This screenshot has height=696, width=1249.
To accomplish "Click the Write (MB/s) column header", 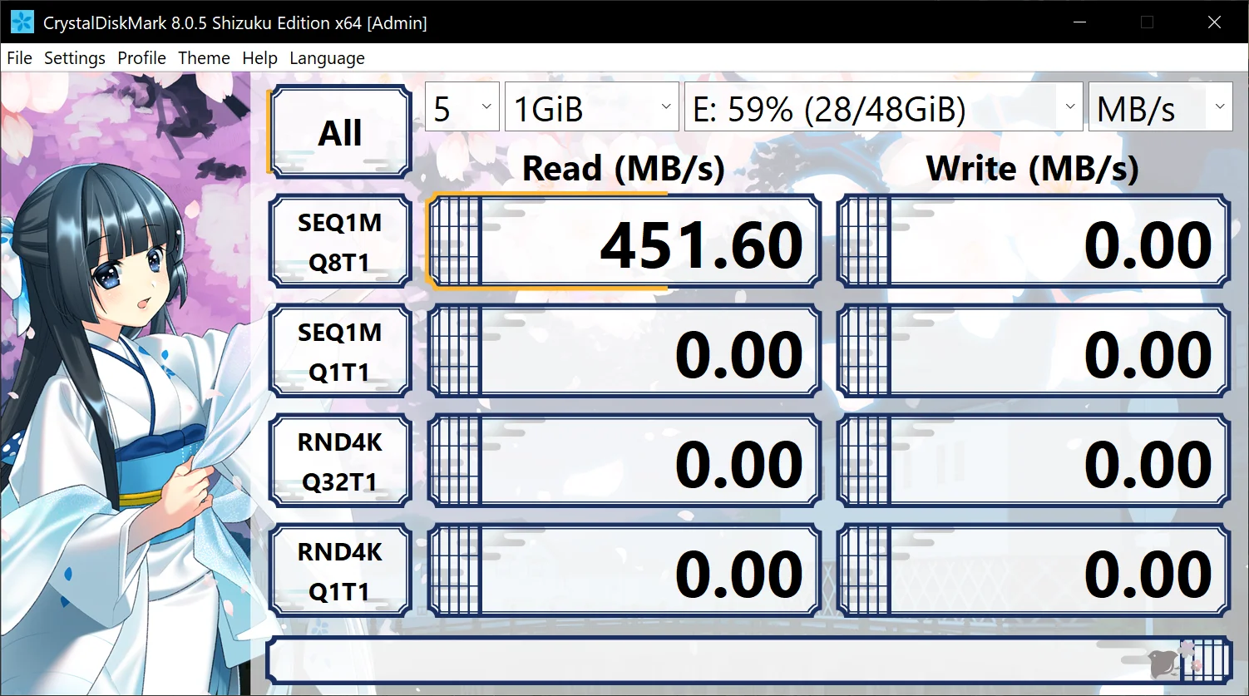I will pos(1032,169).
